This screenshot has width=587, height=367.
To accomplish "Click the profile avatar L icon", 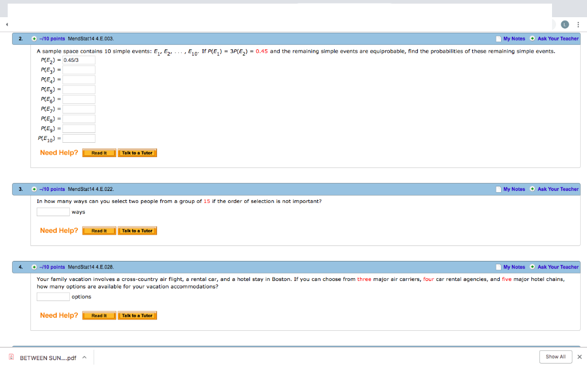I will click(565, 25).
